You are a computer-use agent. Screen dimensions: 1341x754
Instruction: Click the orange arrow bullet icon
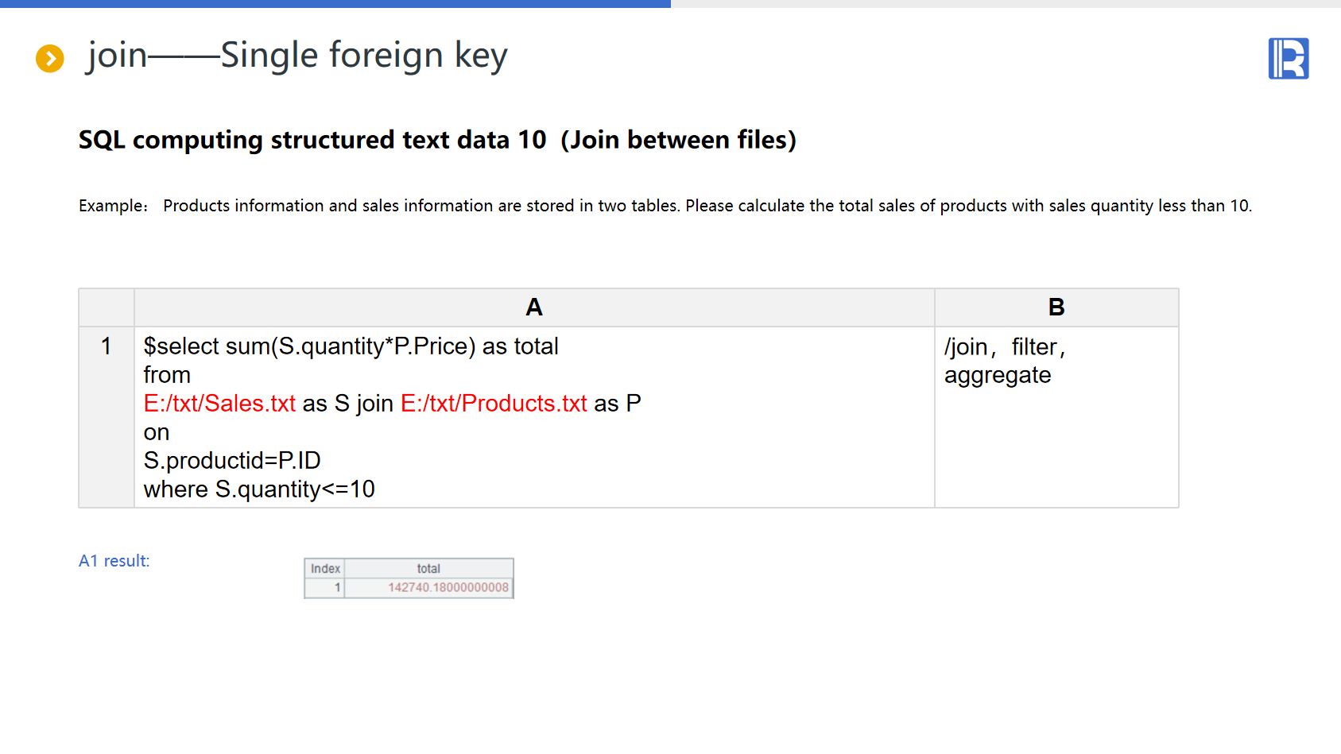tap(50, 58)
